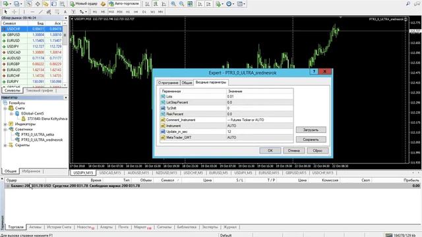The image size is (422, 237).
Task: Click the Update_in_sec value 12
Action: 260,132
